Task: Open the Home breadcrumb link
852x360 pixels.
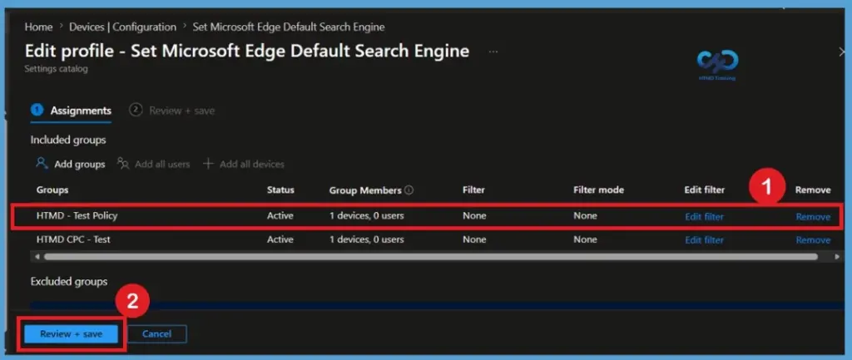Action: 38,27
